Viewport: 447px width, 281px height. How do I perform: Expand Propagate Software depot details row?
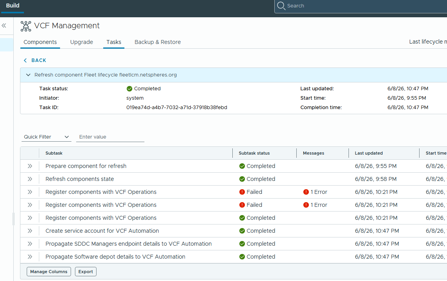pyautogui.click(x=30, y=257)
